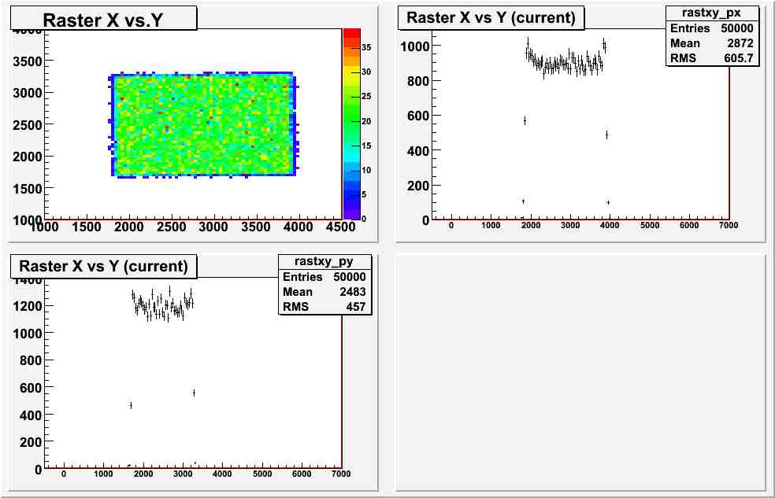Click the 3500 label on the 2D histogram Y axis
This screenshot has width=775, height=498.
pos(28,61)
